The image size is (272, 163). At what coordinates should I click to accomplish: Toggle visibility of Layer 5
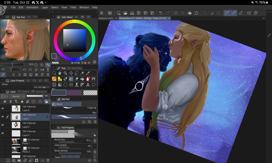pos(3,124)
